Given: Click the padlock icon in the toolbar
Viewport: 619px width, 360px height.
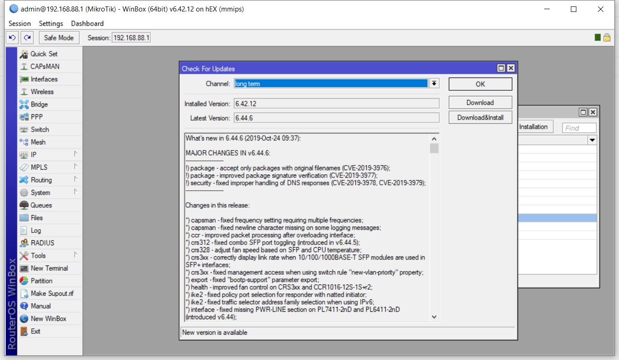Looking at the screenshot, I should click(607, 38).
